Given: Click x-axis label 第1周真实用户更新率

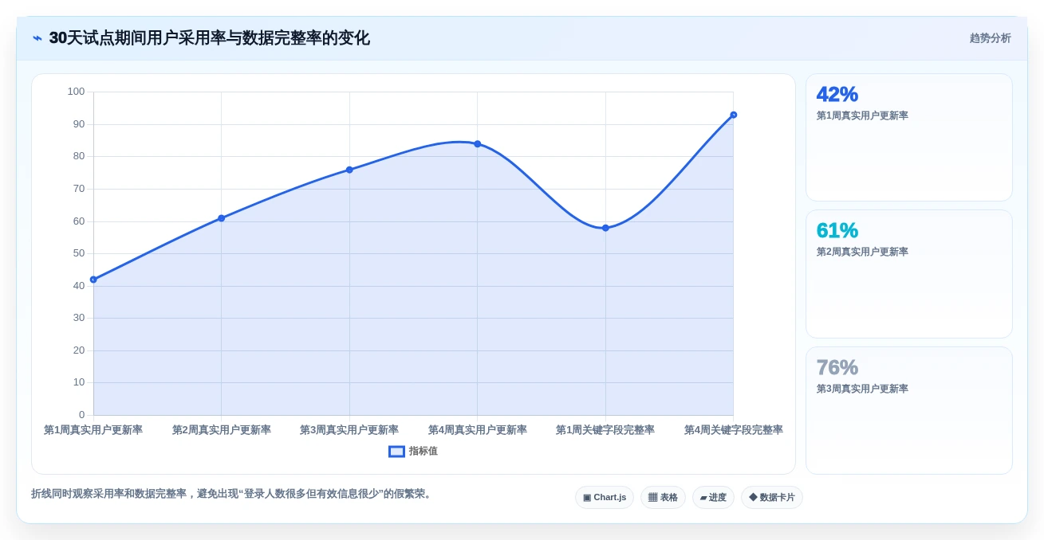Looking at the screenshot, I should pyautogui.click(x=93, y=430).
